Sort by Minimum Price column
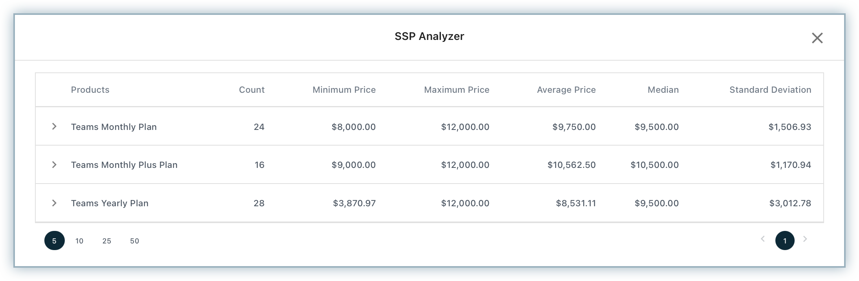The image size is (859, 281). tap(344, 90)
